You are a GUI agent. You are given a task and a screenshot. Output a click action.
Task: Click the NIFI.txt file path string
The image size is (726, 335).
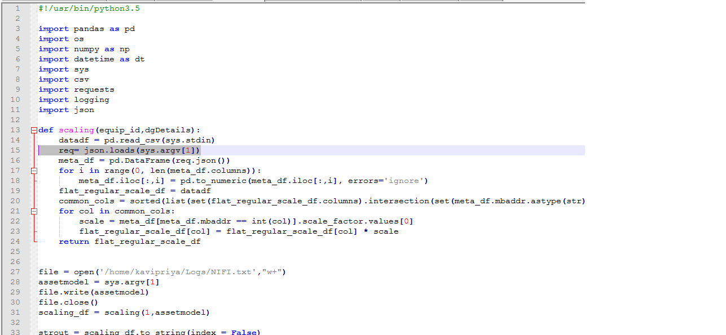tap(175, 271)
